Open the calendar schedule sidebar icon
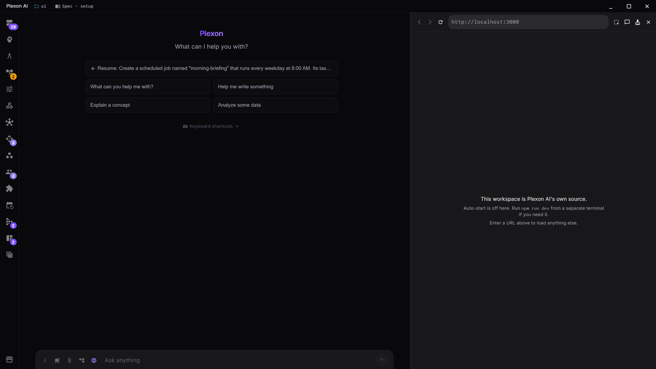This screenshot has width=656, height=369. pyautogui.click(x=9, y=205)
